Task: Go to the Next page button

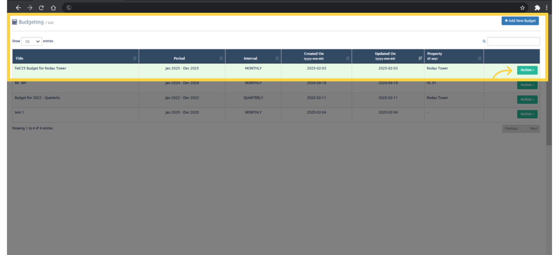Action: 533,129
